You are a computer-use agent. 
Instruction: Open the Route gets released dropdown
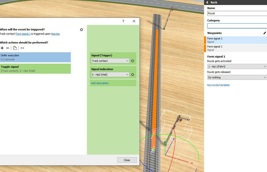click(x=237, y=77)
